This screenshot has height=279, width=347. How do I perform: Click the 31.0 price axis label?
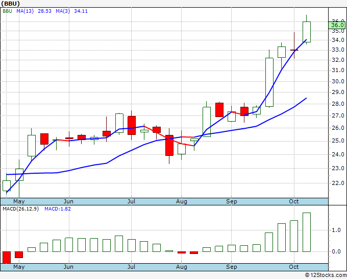tap(338, 70)
